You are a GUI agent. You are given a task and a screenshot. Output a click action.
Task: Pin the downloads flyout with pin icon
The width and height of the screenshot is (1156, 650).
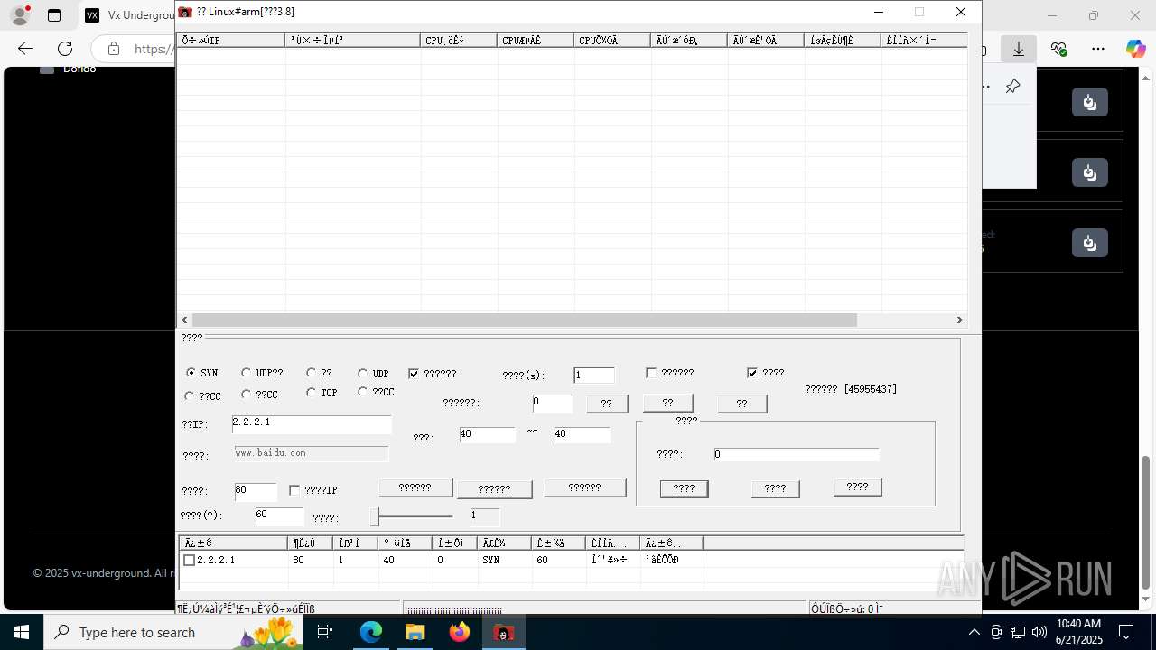[1012, 87]
